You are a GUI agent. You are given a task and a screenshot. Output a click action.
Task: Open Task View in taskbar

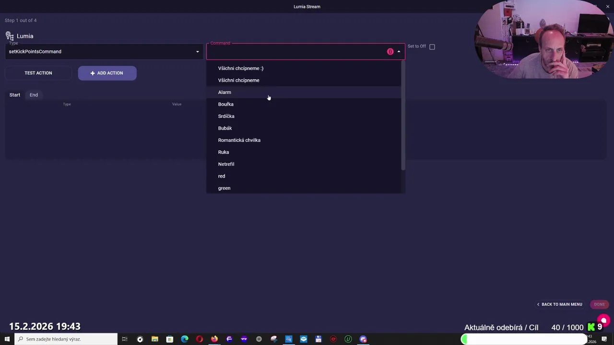125,339
